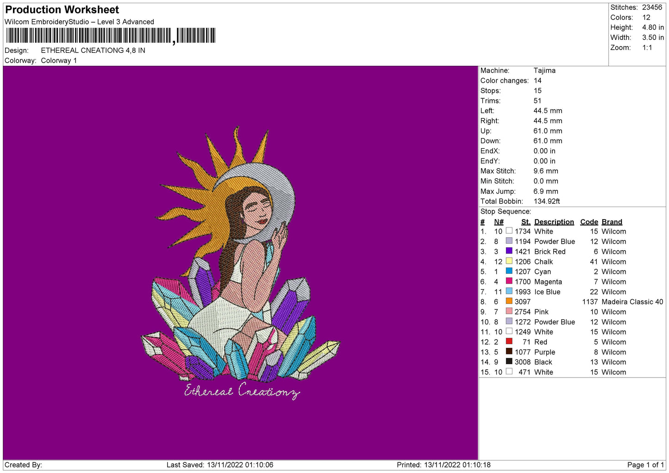Click the barcode under the worksheet title

coord(111,36)
